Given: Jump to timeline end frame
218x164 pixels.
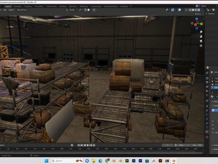Looking at the screenshot, I should 94,145.
